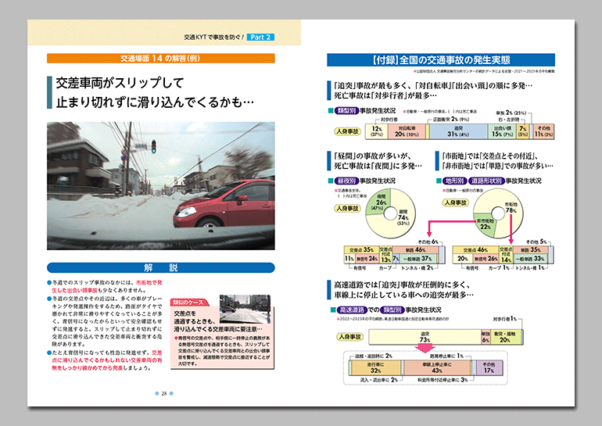Click the "走行車に 32%" bar segment
Viewport: 602px width, 426px height.
376,367
